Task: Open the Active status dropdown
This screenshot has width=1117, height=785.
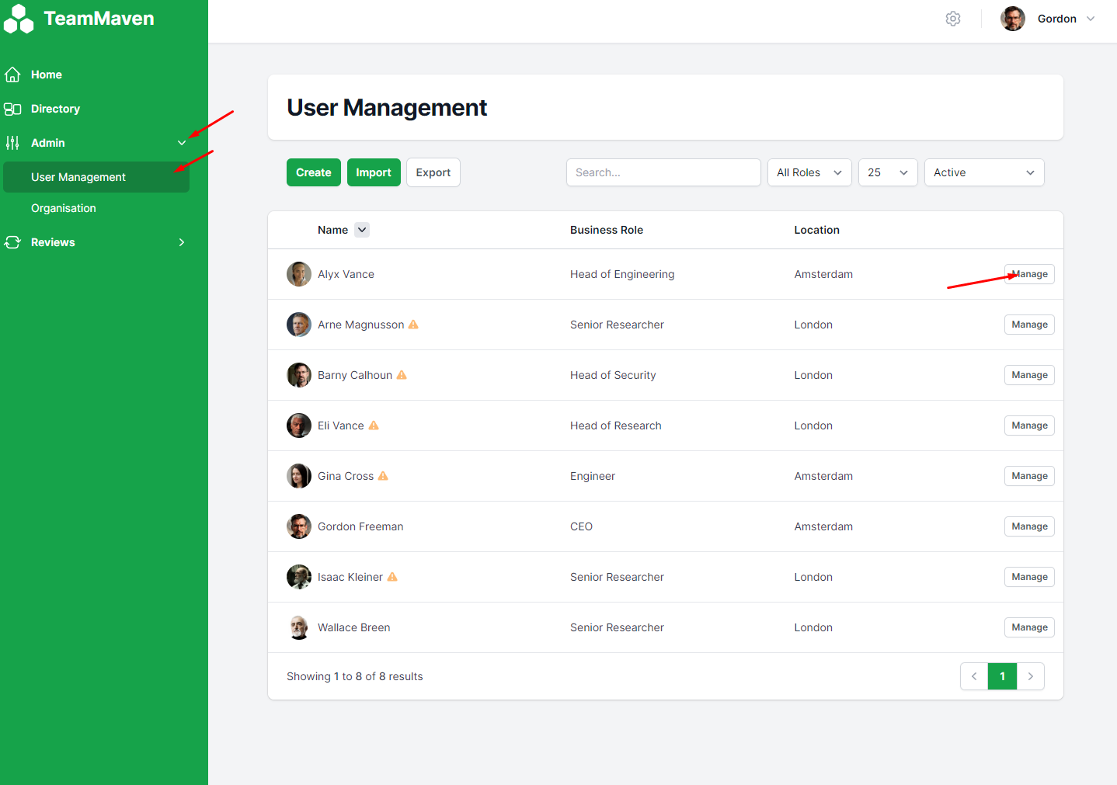Action: [984, 172]
